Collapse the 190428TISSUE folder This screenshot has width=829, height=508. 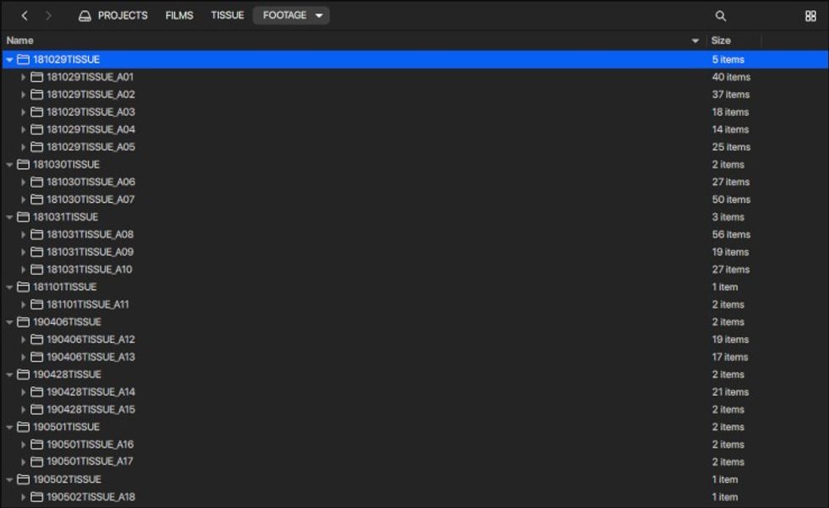[9, 374]
